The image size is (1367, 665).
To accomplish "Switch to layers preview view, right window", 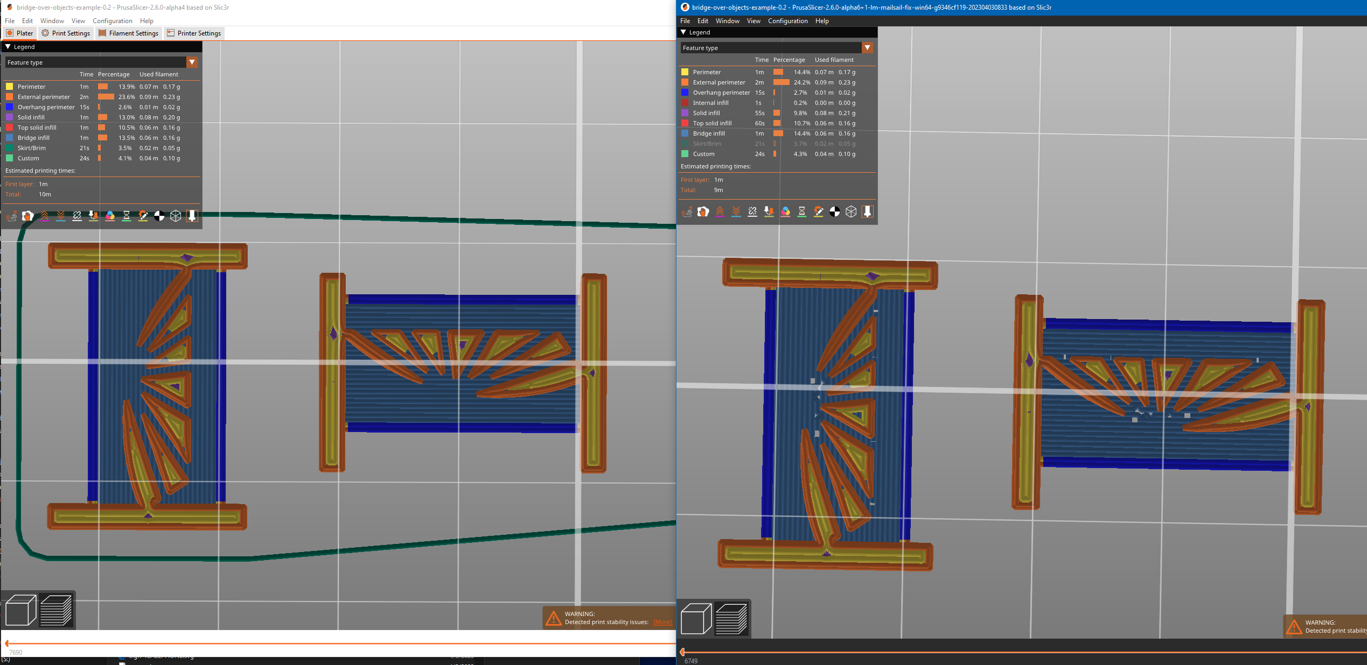I will pyautogui.click(x=731, y=619).
